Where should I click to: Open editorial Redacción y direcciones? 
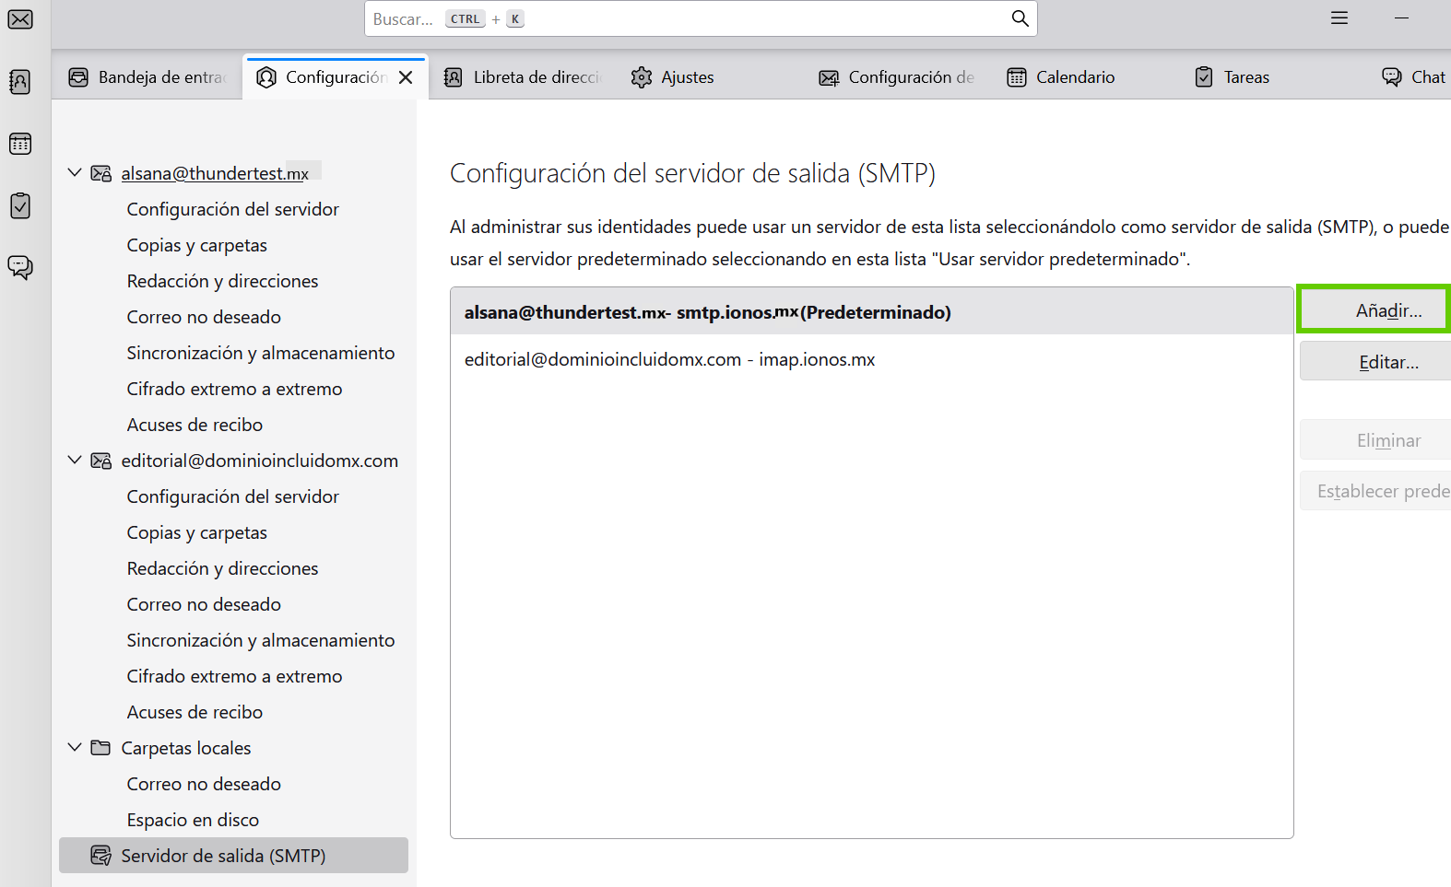223,568
